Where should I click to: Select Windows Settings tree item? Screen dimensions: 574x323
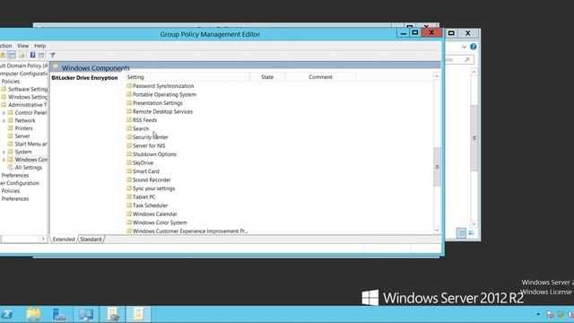[x=28, y=97]
